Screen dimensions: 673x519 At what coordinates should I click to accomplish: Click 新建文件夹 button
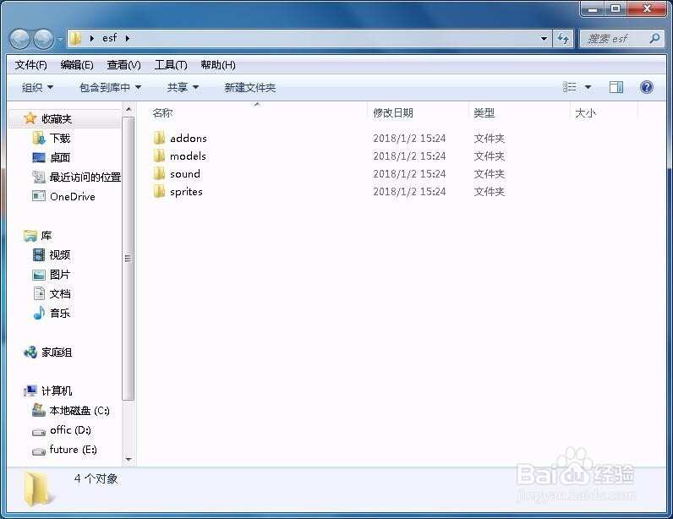[x=249, y=88]
